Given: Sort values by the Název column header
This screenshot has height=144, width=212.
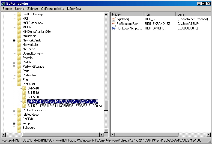Looking at the screenshot, I should pyautogui.click(x=127, y=14).
